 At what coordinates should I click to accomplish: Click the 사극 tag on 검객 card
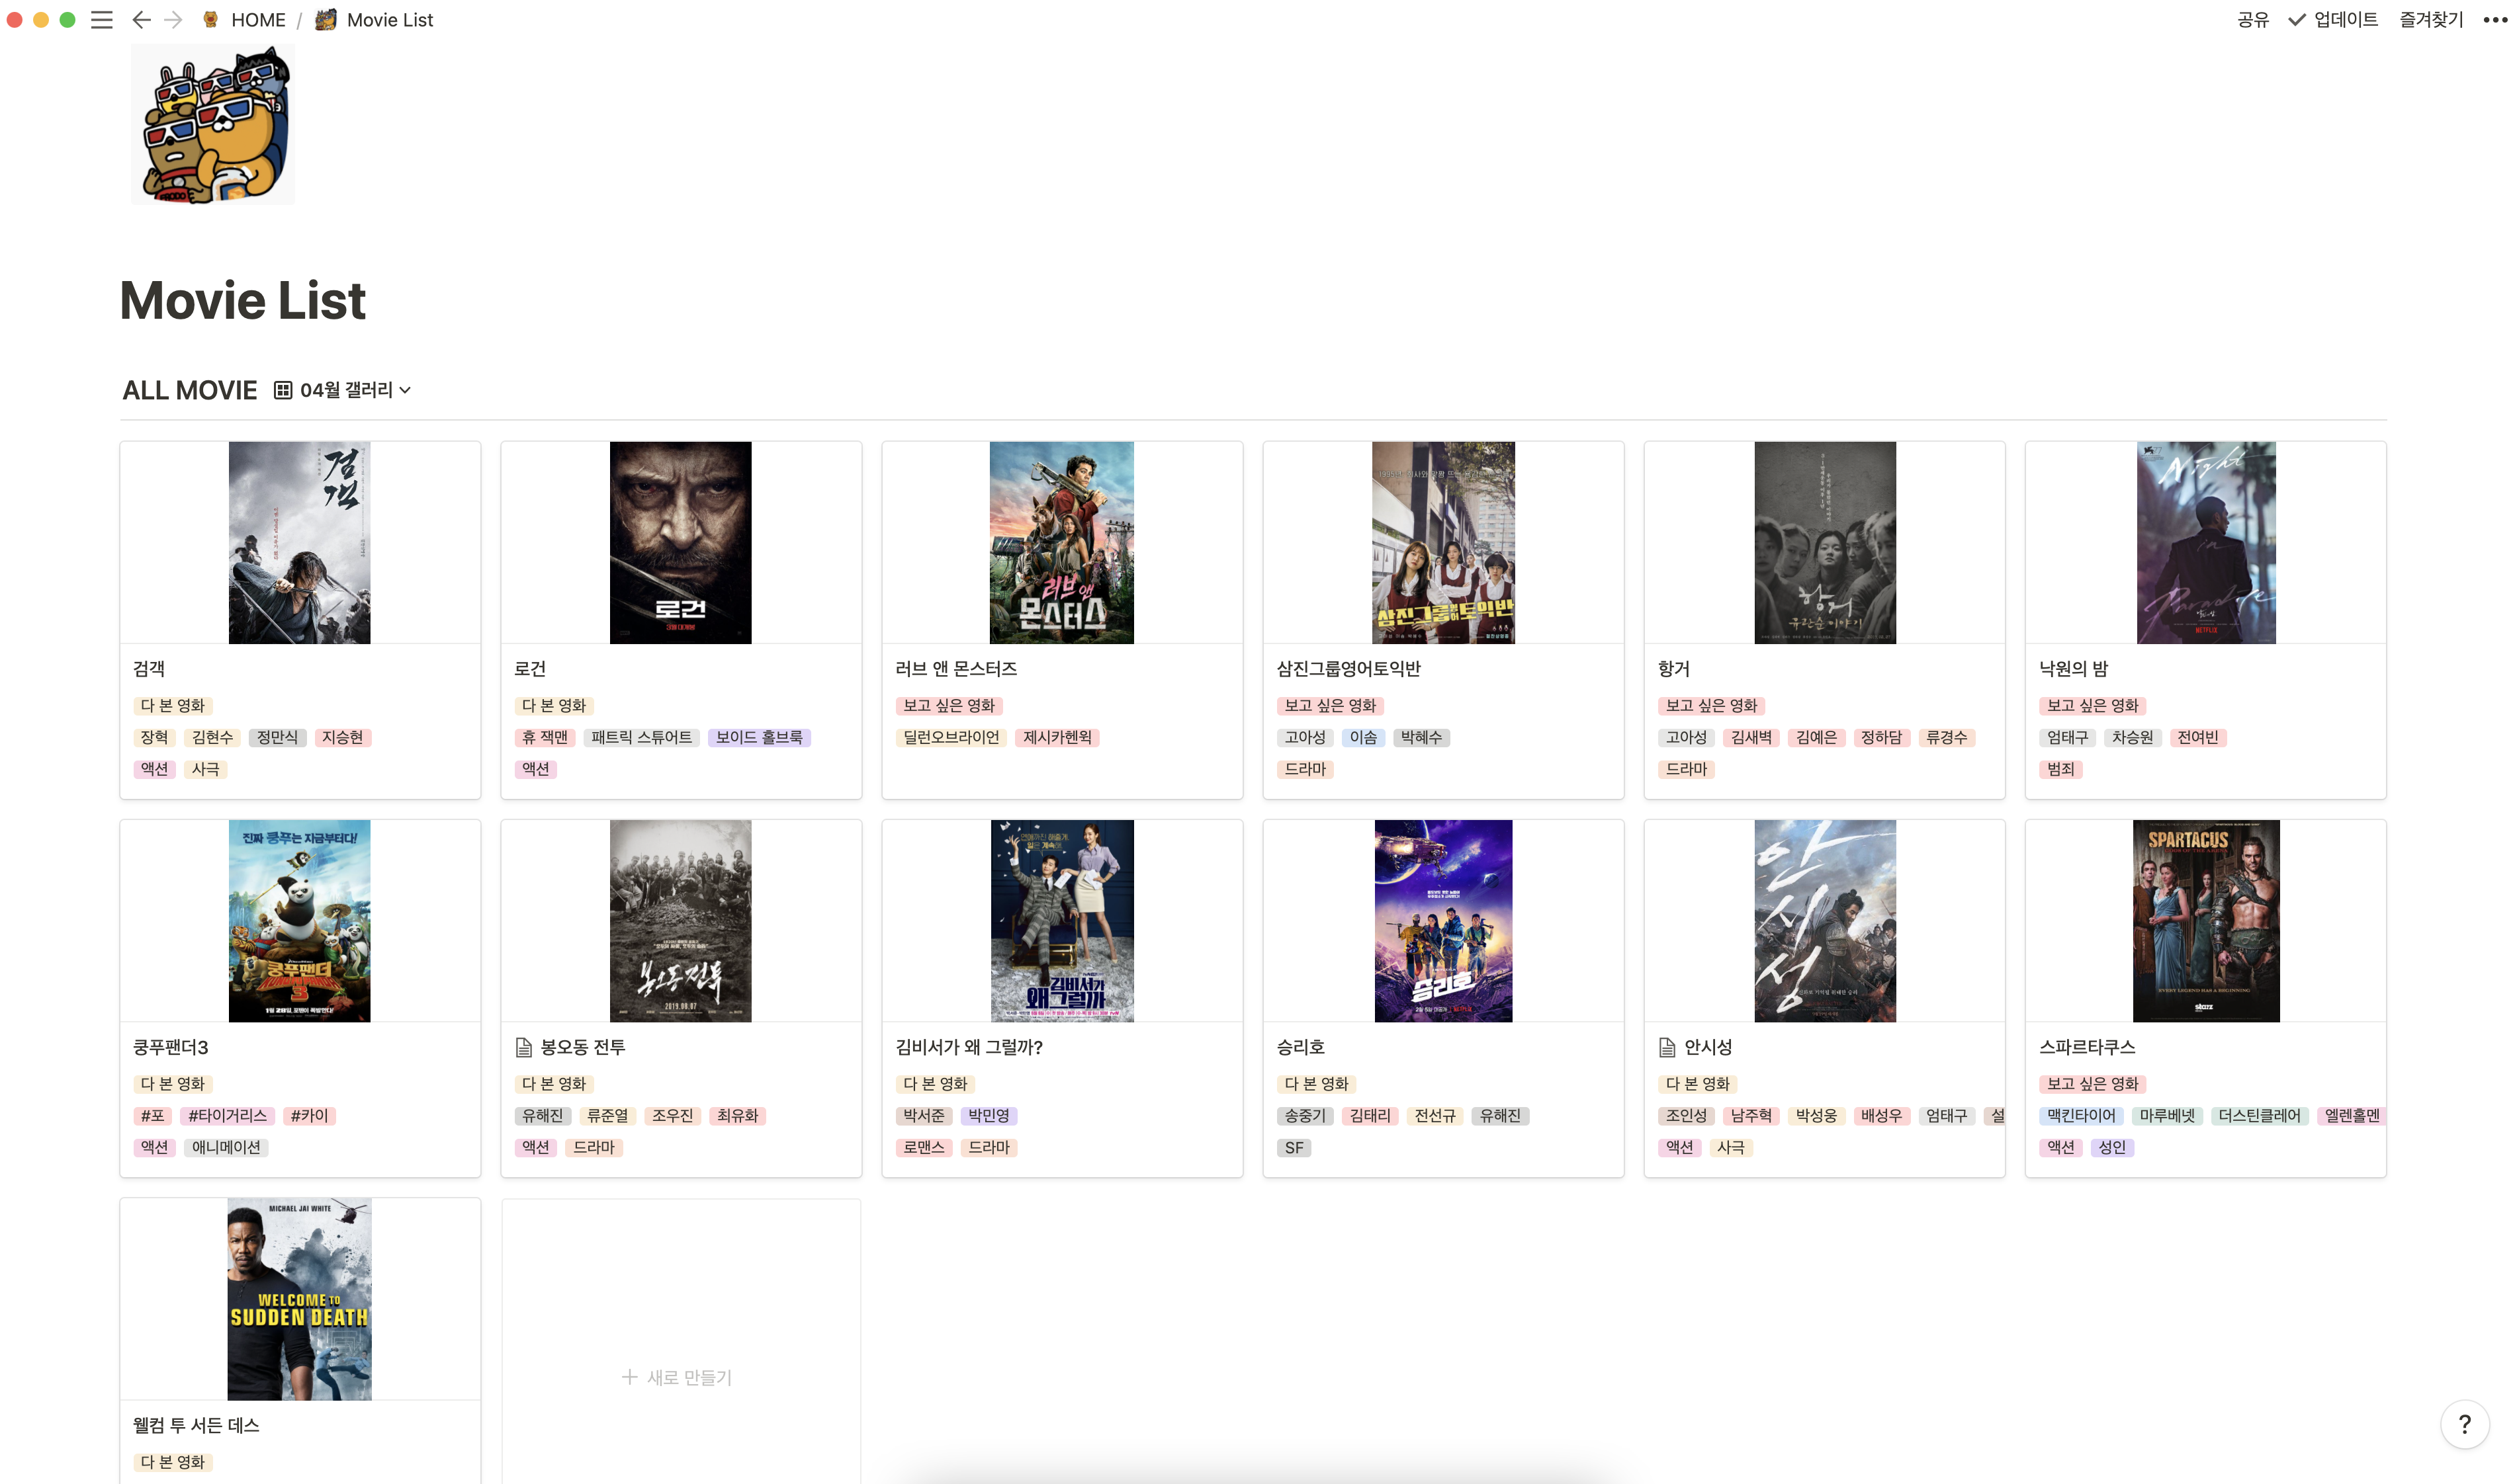point(205,769)
